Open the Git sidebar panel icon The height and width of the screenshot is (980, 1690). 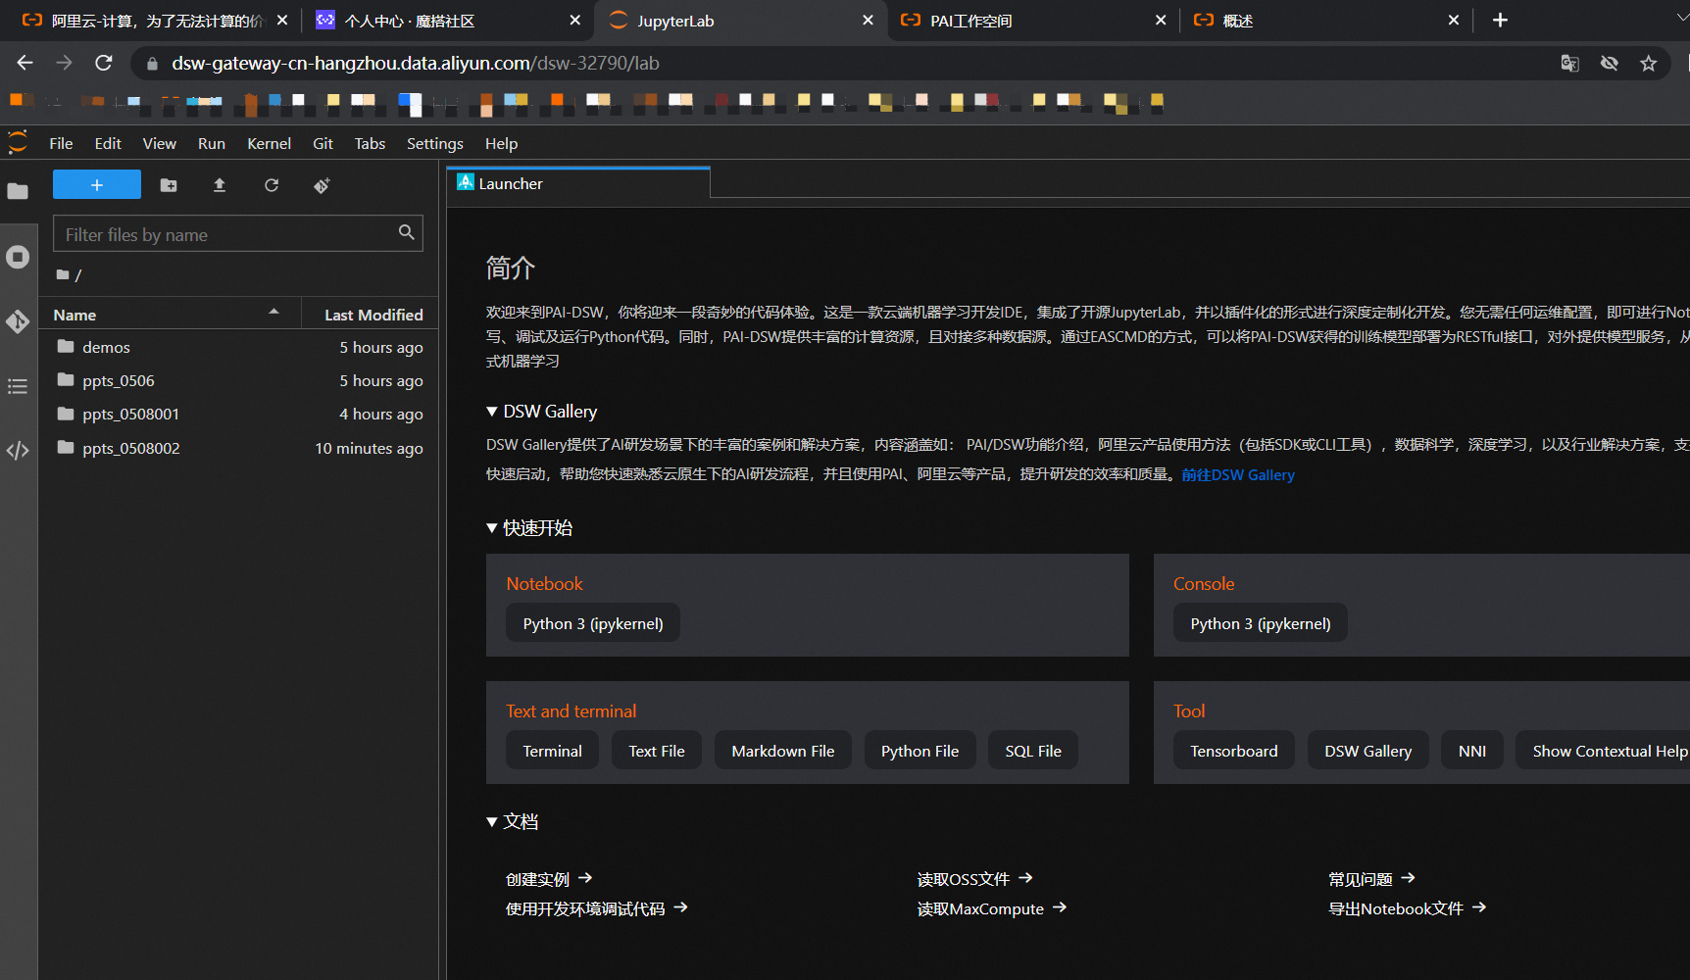(18, 321)
